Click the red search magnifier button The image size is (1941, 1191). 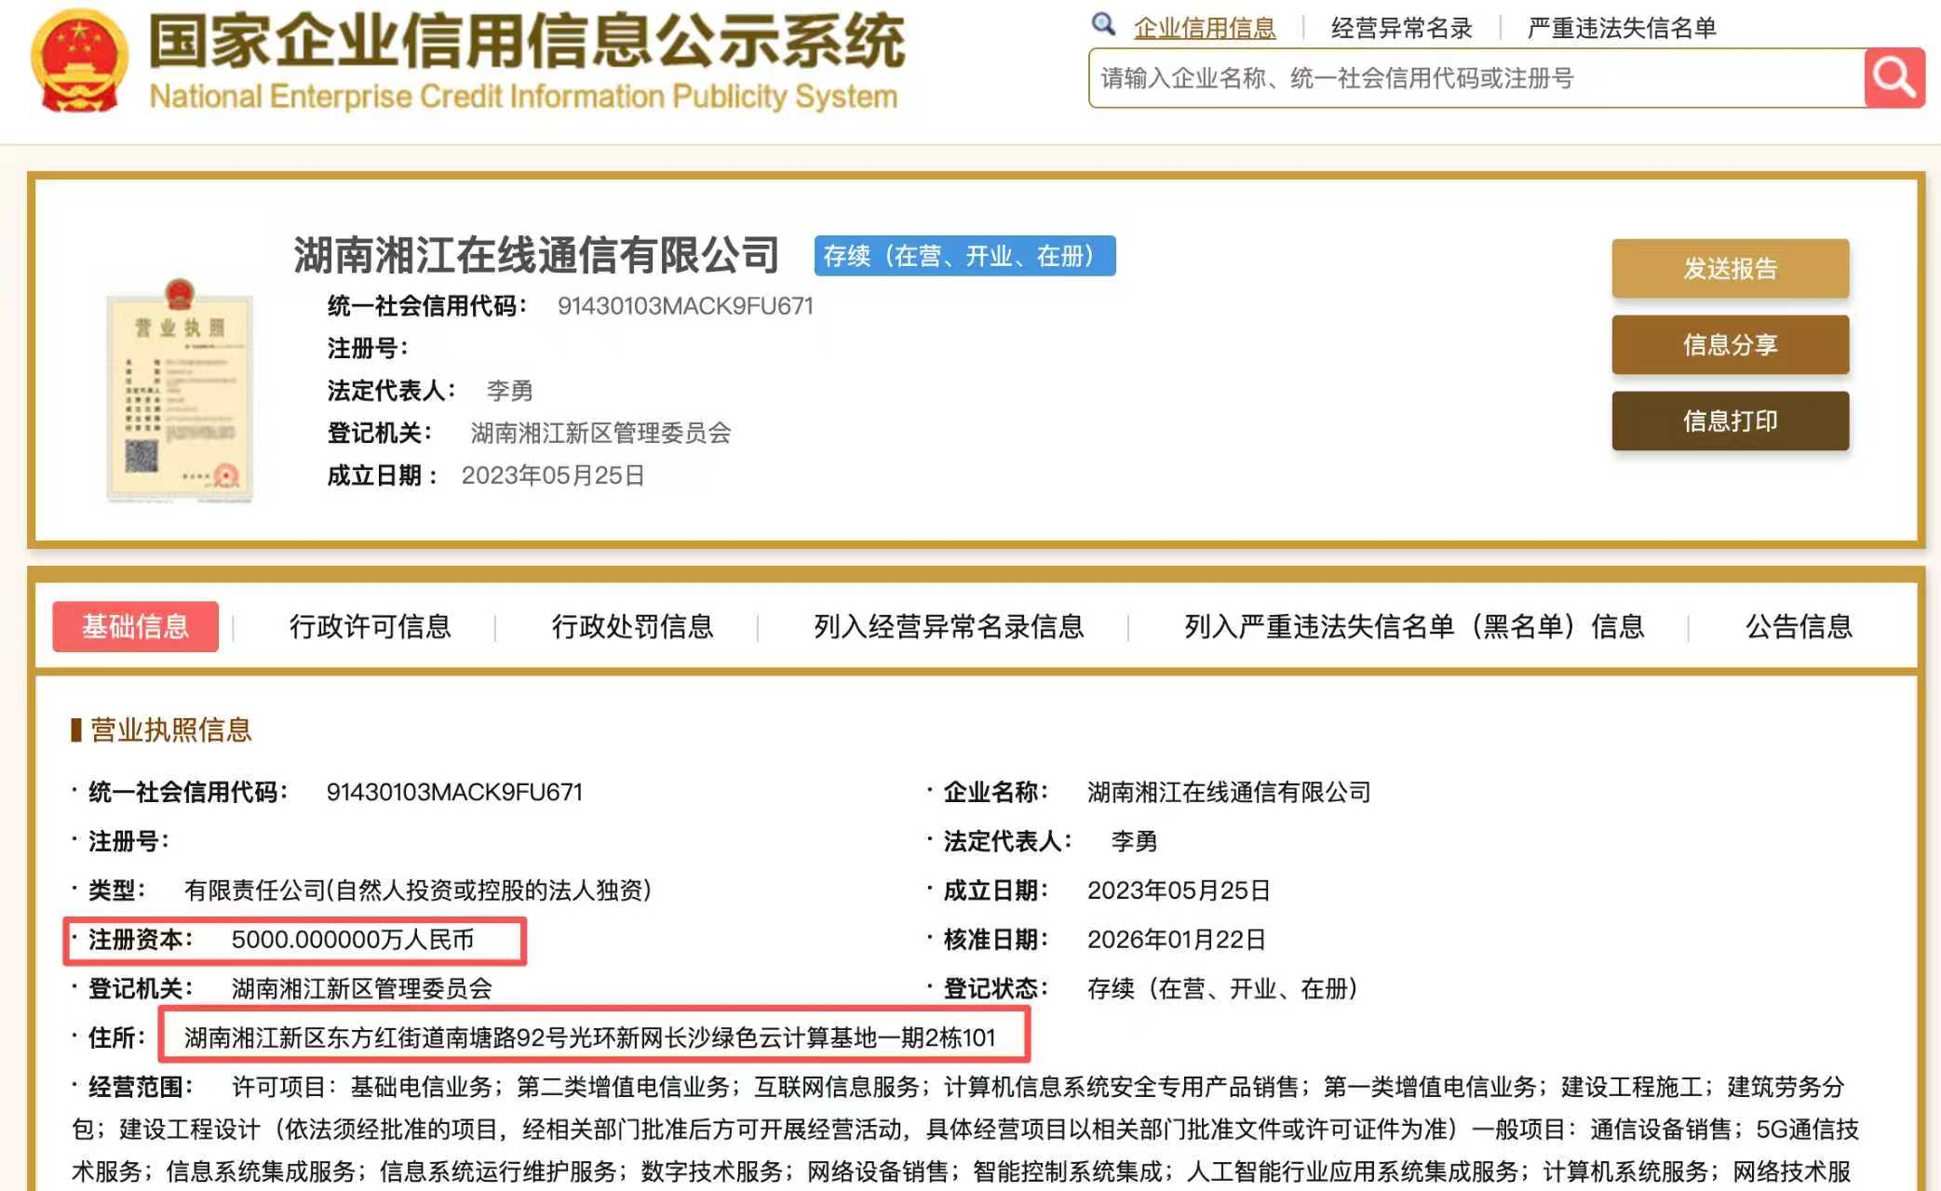click(1894, 78)
